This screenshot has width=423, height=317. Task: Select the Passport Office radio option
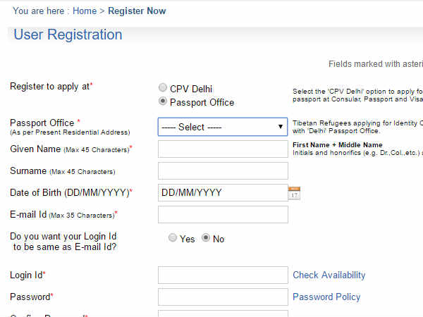click(x=163, y=101)
